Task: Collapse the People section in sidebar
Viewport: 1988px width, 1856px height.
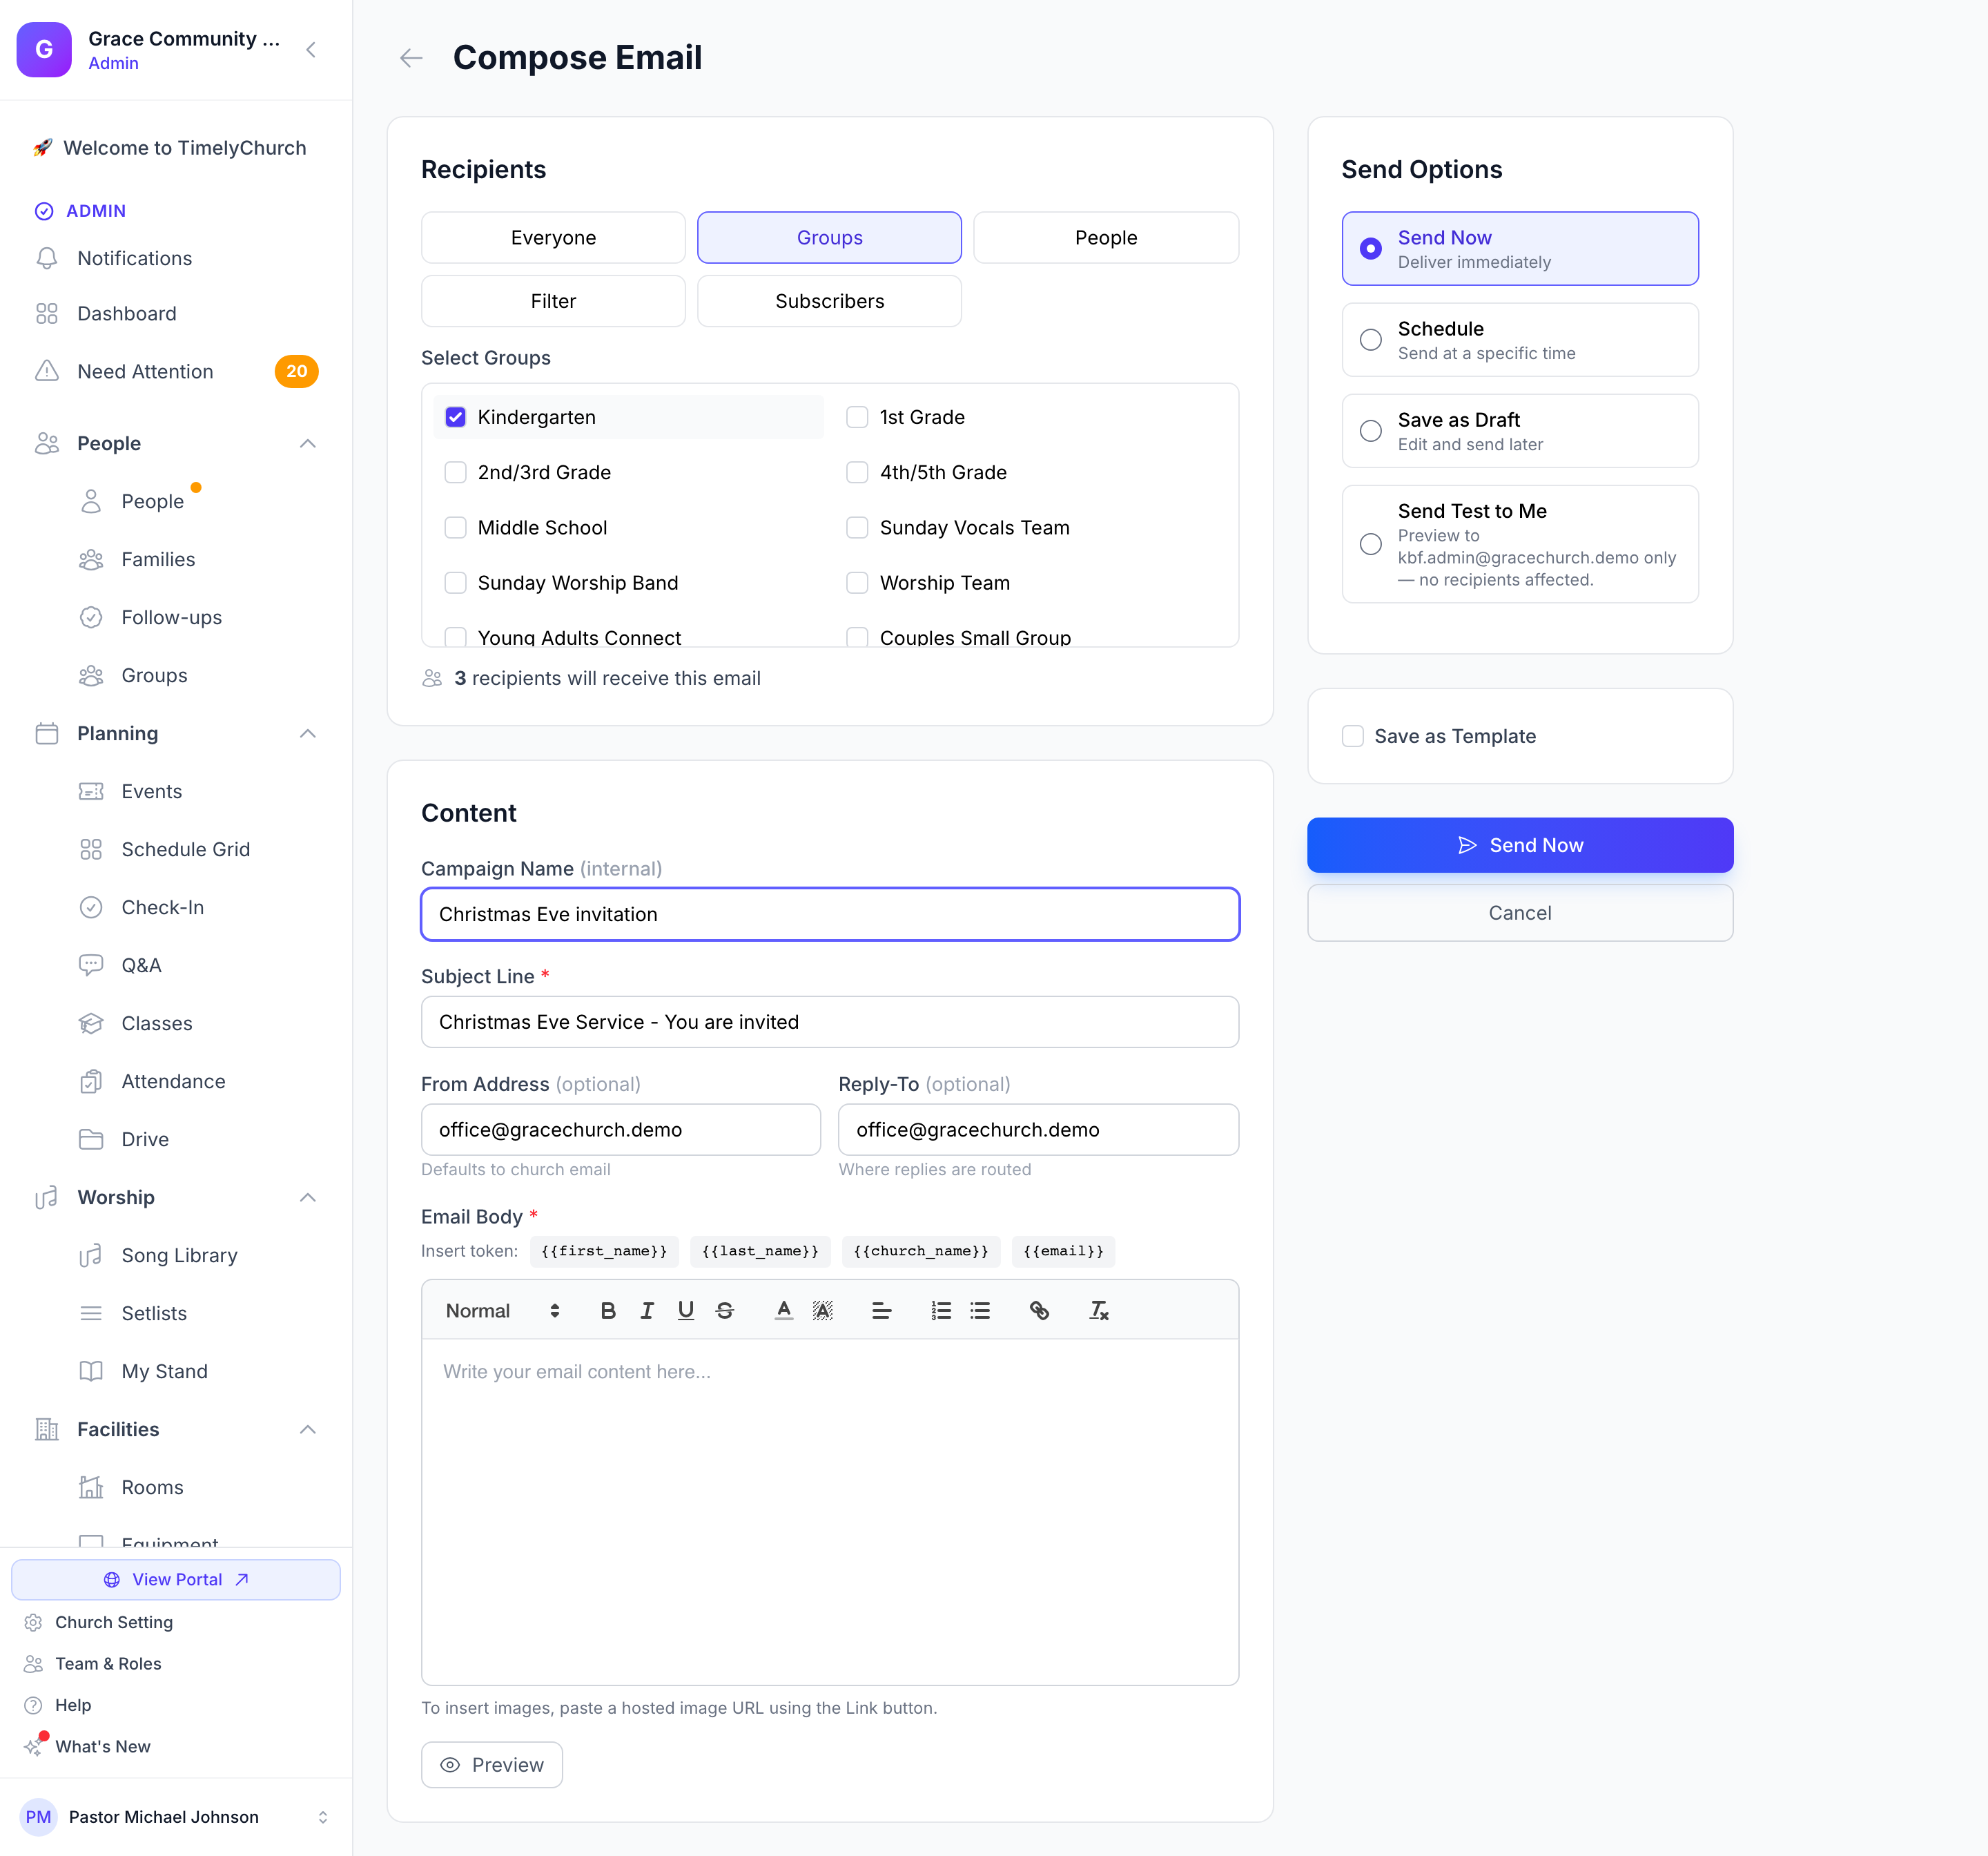Action: point(308,443)
